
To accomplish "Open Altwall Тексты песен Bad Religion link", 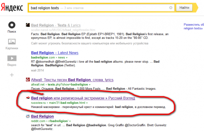I will coord(72,80).
